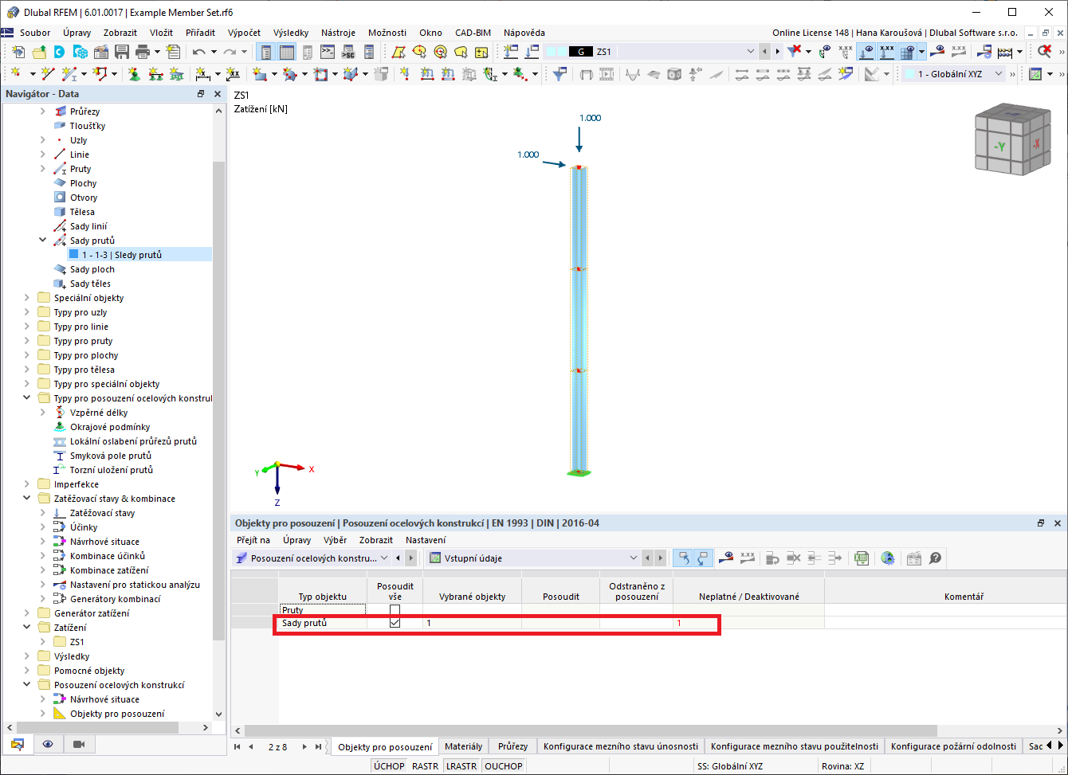Uncheck the Sady prutů 'Posoudit vše' checkbox

(x=395, y=623)
